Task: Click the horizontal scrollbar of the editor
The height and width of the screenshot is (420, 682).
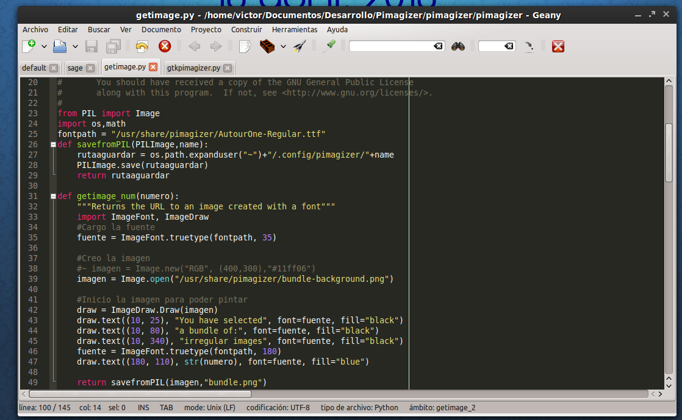Action: click(140, 394)
